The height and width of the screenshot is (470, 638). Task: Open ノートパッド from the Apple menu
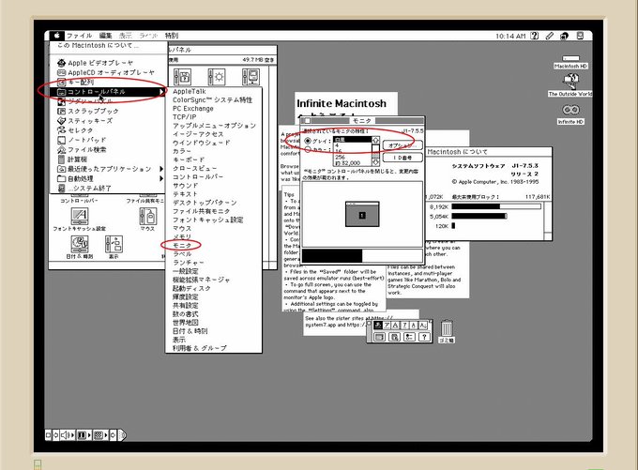[x=108, y=140]
